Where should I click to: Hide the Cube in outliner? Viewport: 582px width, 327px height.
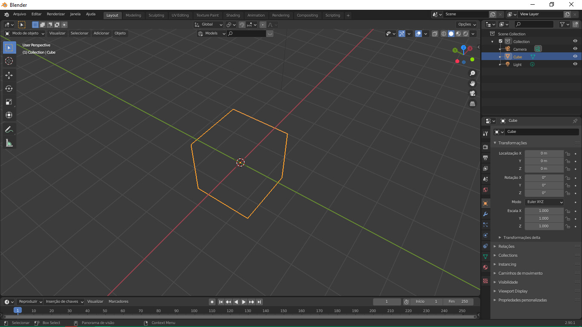575,57
